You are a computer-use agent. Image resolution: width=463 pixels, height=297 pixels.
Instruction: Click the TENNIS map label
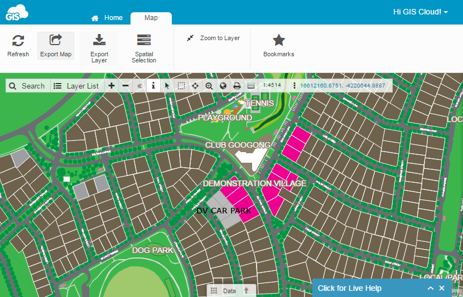[x=260, y=103]
